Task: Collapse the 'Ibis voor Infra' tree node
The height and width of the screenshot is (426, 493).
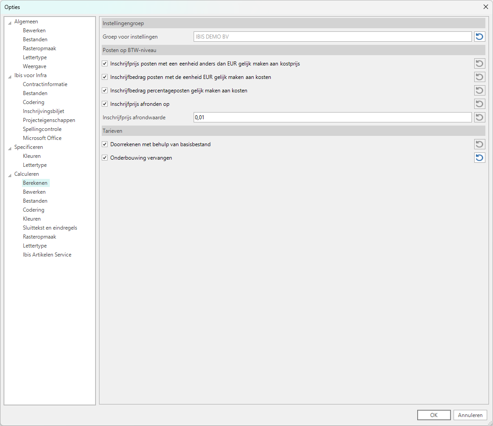Action: (10, 76)
